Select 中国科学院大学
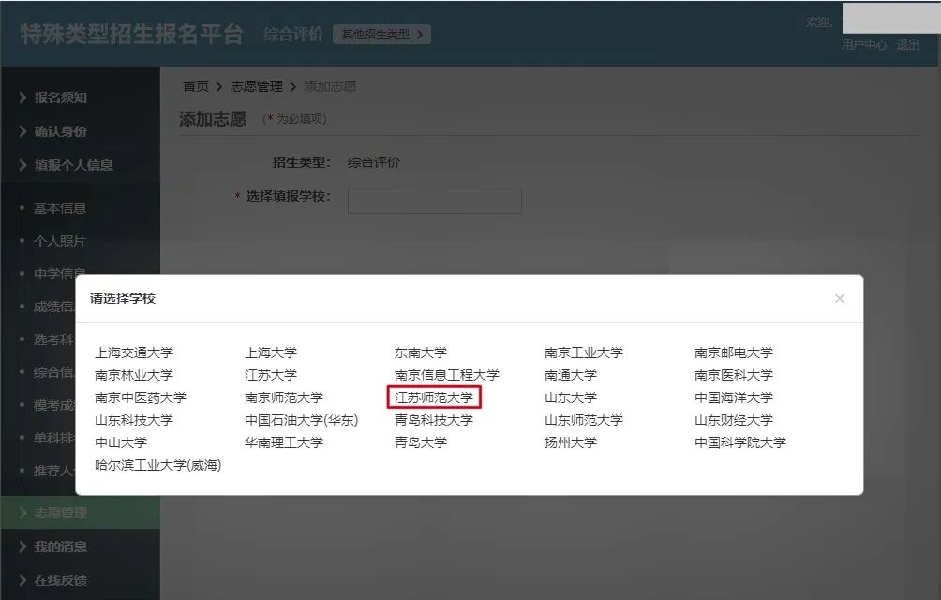The height and width of the screenshot is (600, 941). (x=740, y=442)
